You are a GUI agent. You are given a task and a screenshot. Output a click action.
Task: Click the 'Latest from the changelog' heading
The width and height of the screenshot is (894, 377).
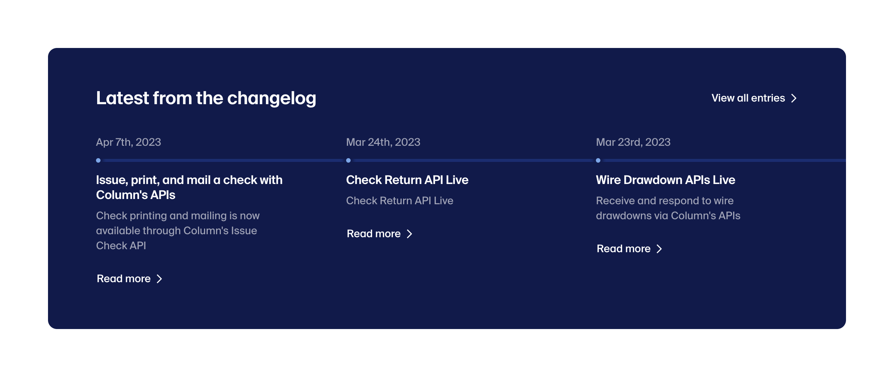coord(206,98)
